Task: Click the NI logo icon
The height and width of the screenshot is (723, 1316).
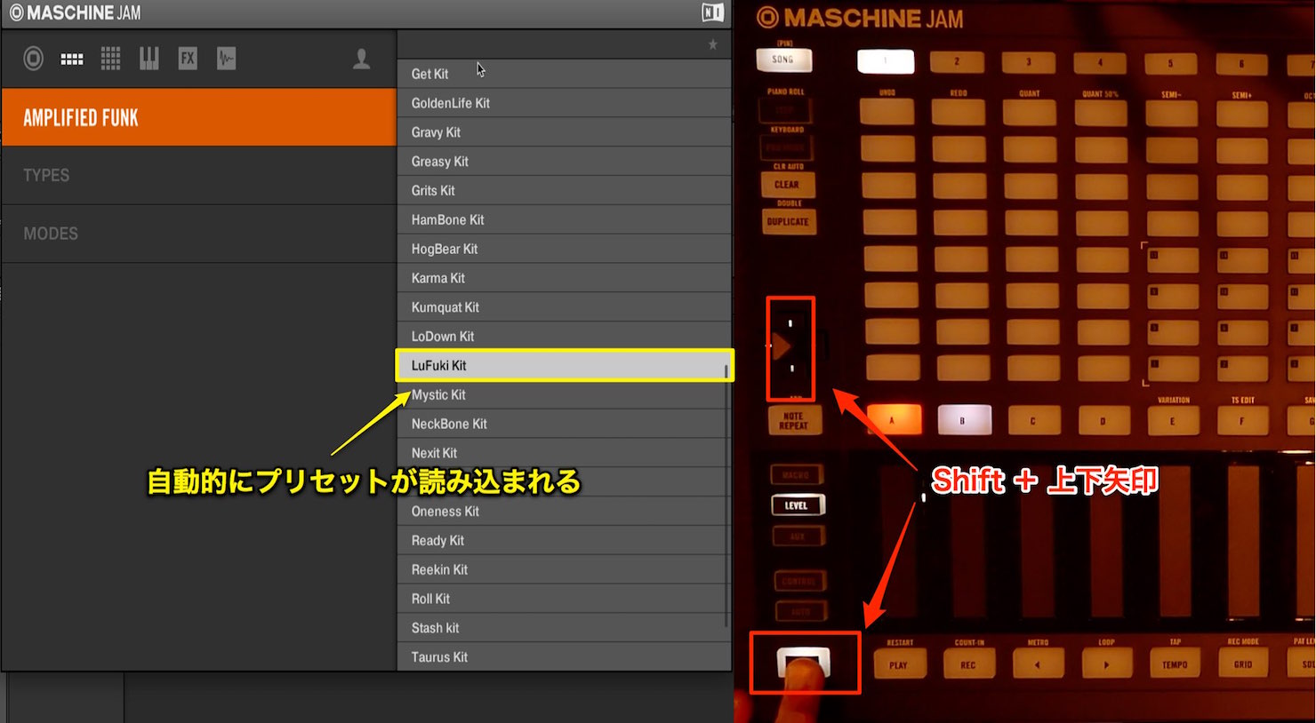Action: pos(712,12)
